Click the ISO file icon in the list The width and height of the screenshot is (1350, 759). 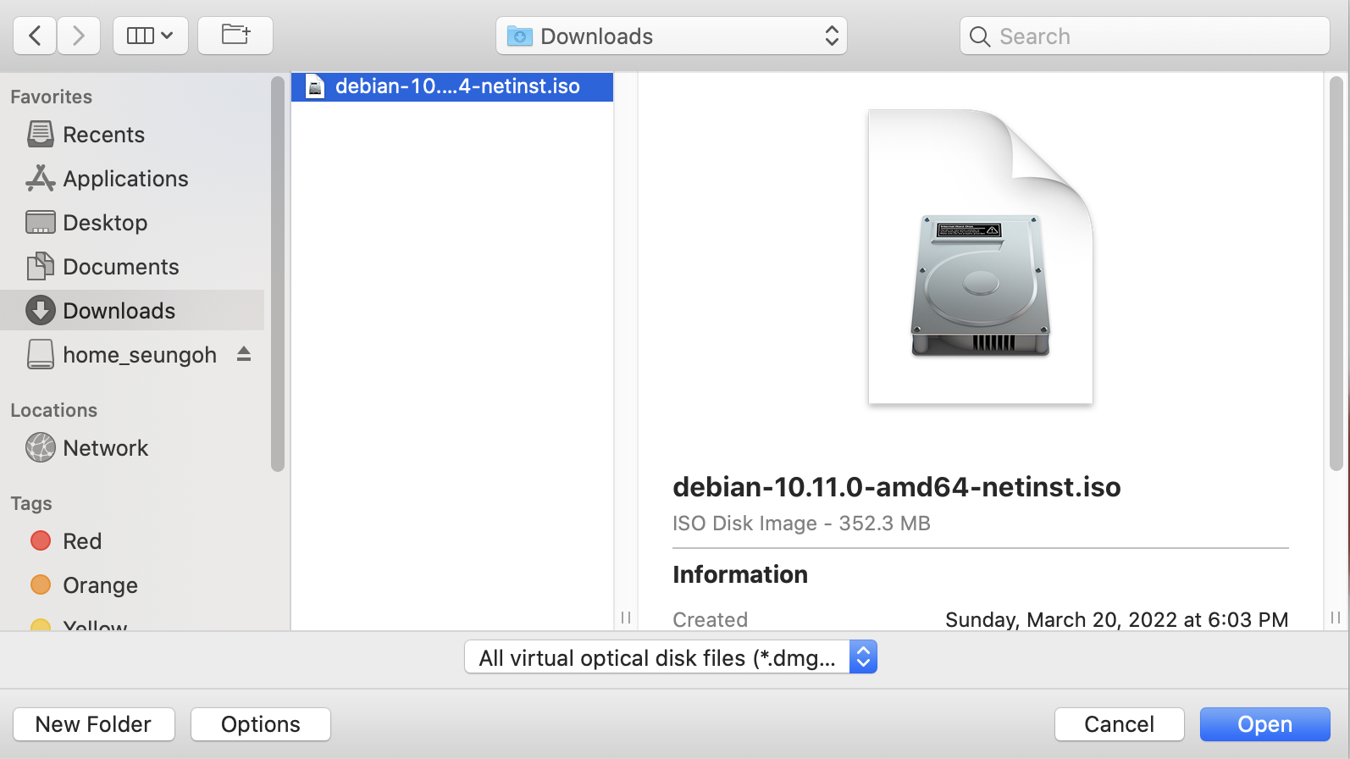point(315,86)
